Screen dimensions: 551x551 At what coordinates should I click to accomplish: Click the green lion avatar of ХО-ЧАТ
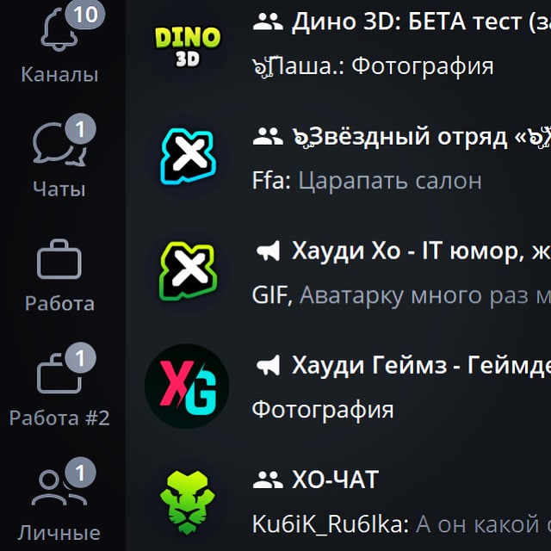[188, 503]
